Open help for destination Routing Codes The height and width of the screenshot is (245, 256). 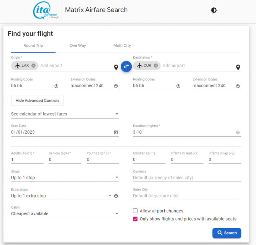point(178,86)
